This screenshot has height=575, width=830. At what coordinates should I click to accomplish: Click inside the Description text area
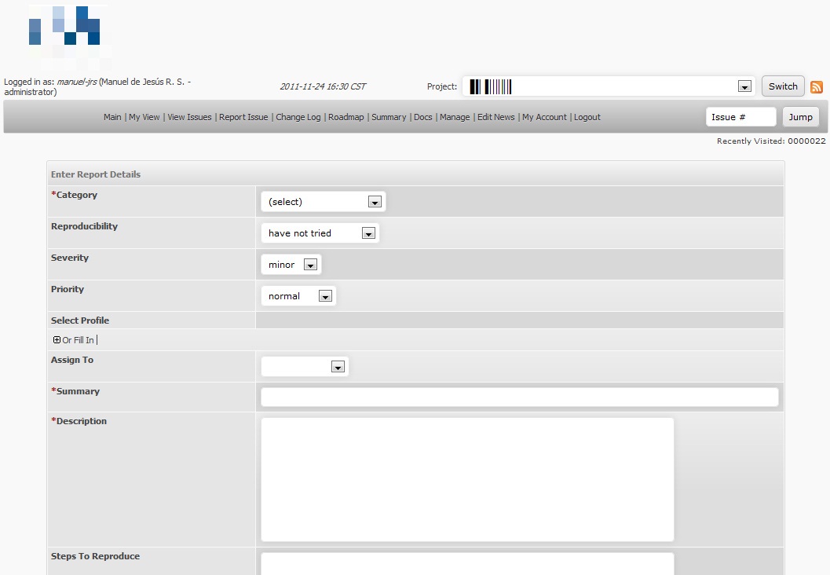click(467, 479)
